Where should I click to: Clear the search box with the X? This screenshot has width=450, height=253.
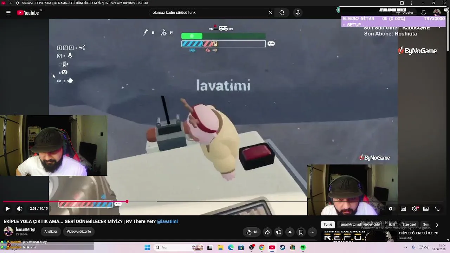(x=271, y=13)
